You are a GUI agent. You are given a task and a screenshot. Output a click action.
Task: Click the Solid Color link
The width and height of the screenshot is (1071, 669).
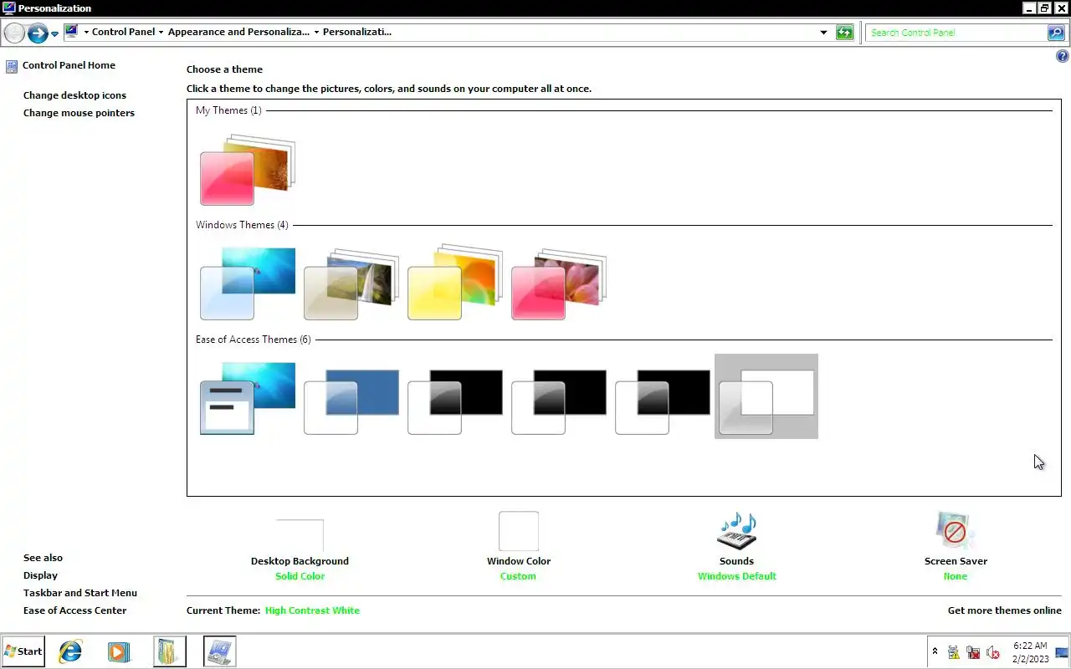300,576
